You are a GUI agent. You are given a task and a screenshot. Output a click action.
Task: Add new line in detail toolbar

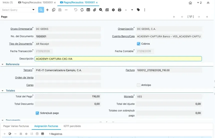(x=4, y=134)
